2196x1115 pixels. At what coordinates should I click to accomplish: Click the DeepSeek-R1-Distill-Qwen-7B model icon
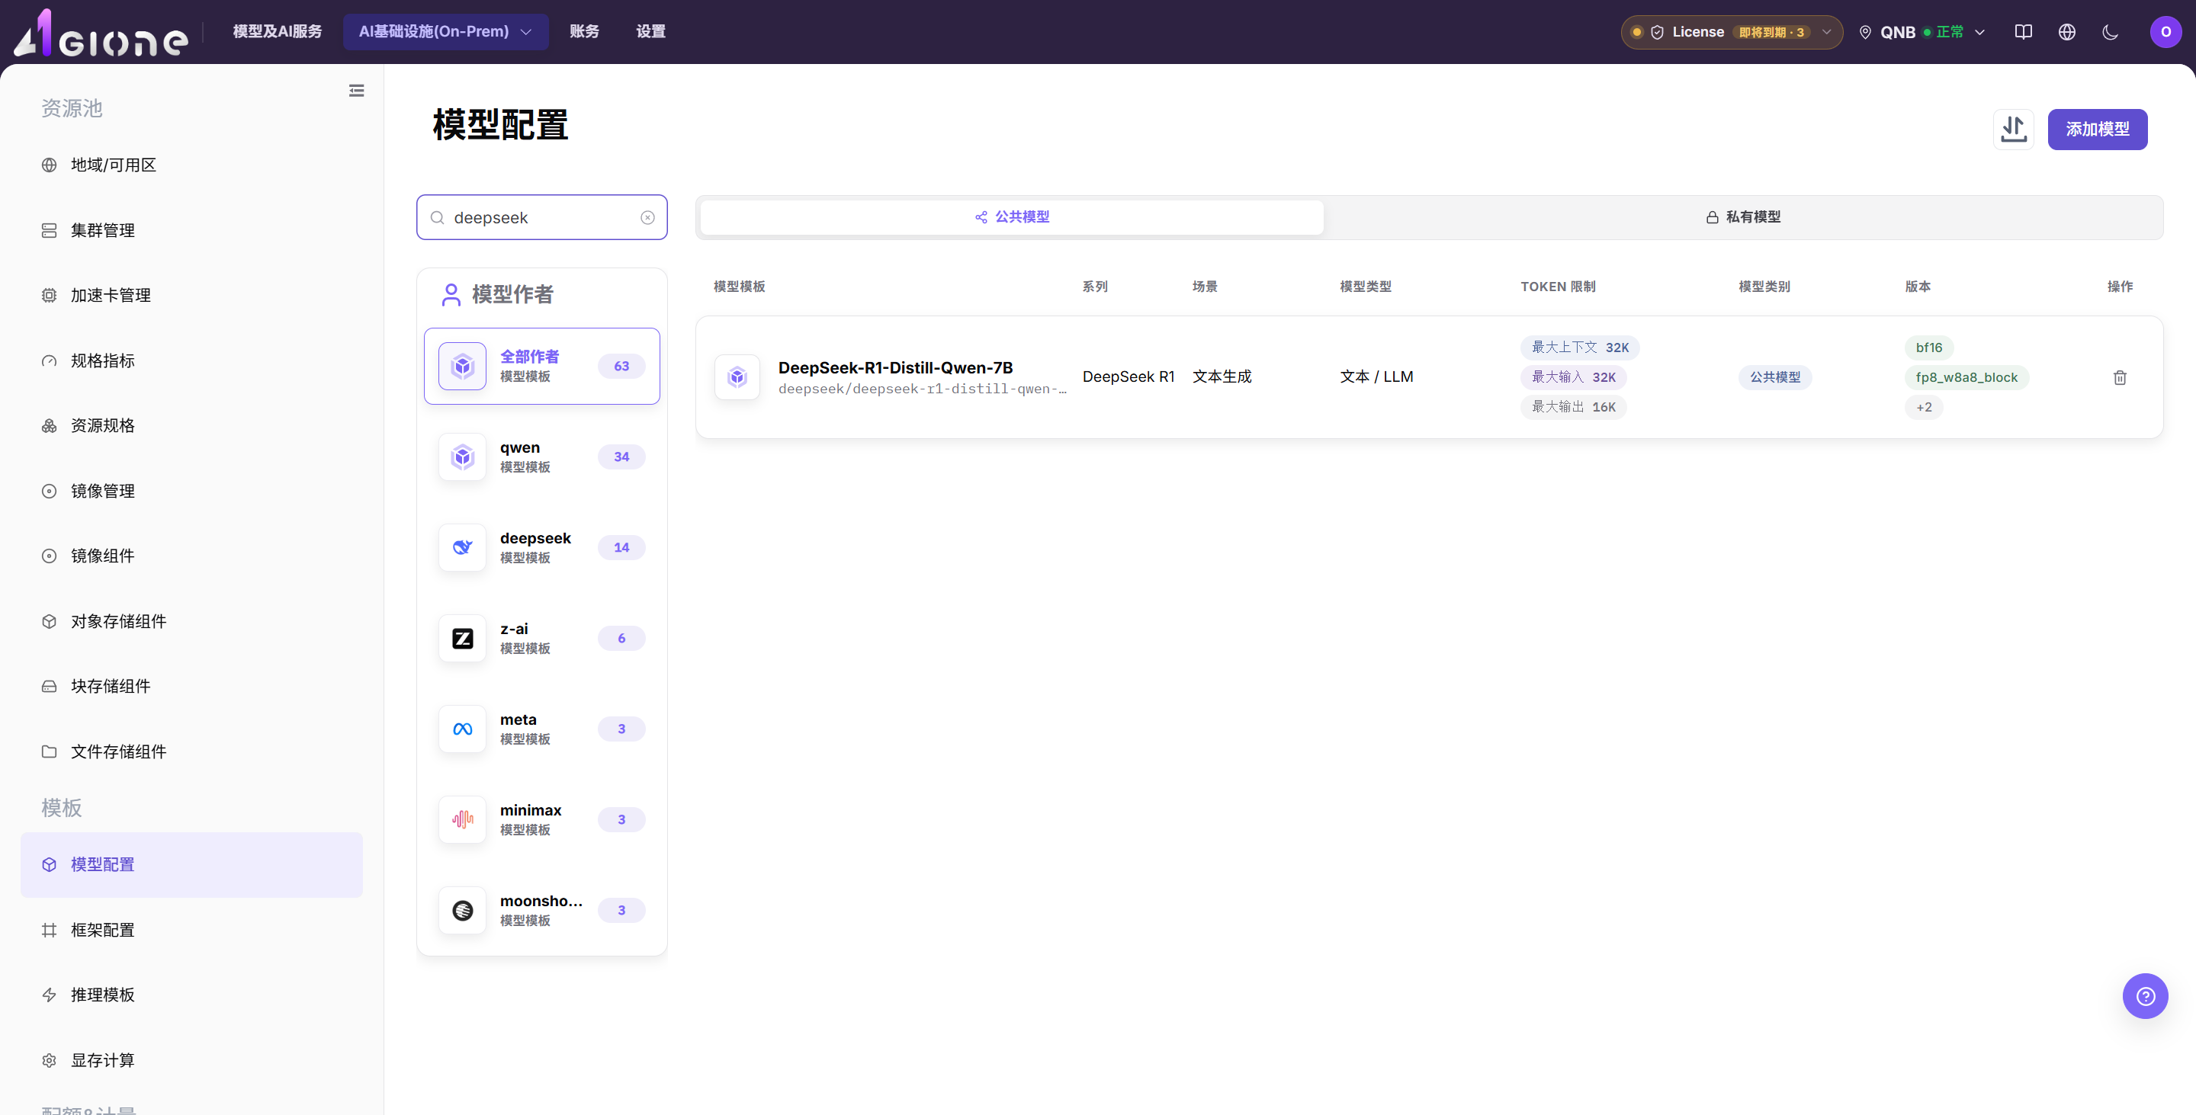tap(737, 377)
